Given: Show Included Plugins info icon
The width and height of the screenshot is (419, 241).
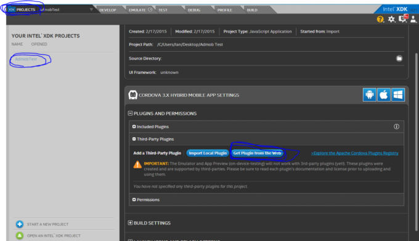Looking at the screenshot, I should (x=397, y=126).
